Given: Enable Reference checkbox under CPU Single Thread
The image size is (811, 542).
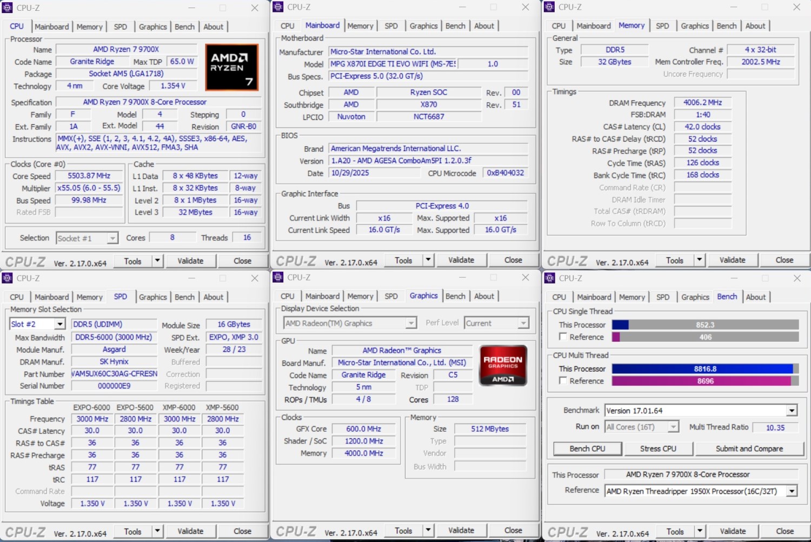Looking at the screenshot, I should click(x=563, y=337).
